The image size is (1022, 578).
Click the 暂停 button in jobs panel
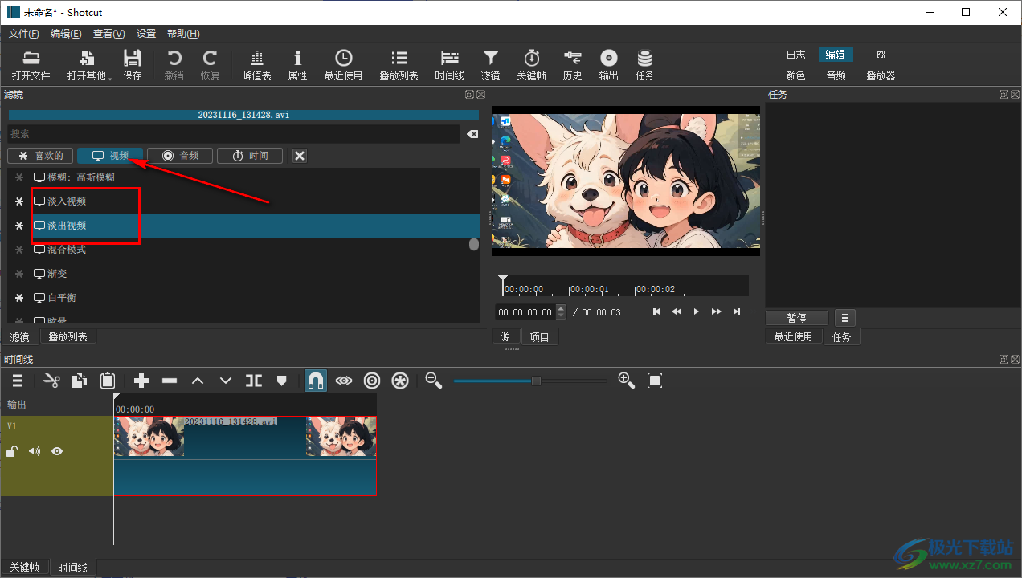click(797, 318)
